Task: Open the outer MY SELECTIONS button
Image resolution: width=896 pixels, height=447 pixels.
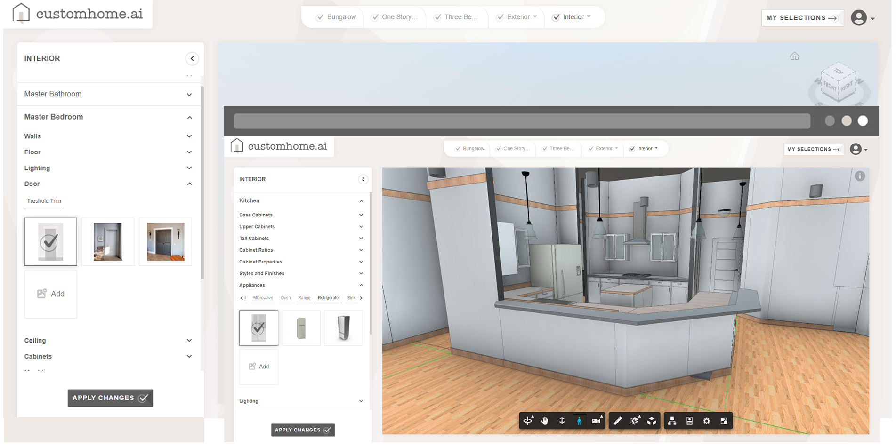Action: click(x=802, y=18)
